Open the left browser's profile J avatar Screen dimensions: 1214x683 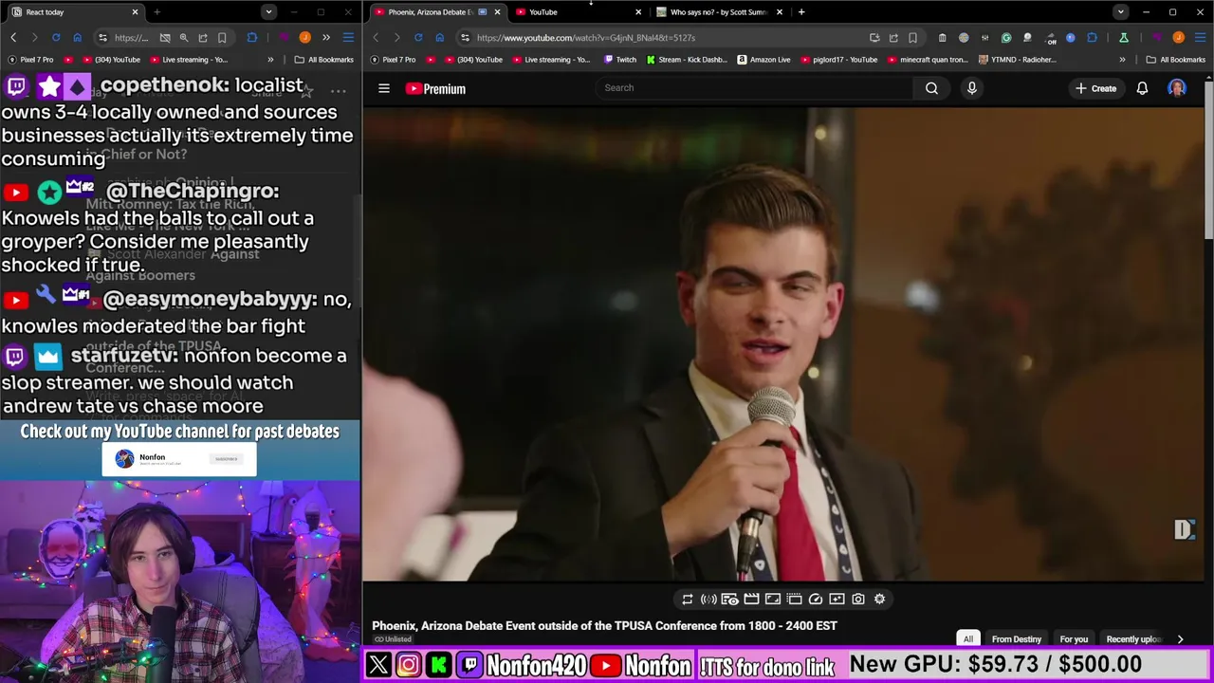(x=304, y=38)
